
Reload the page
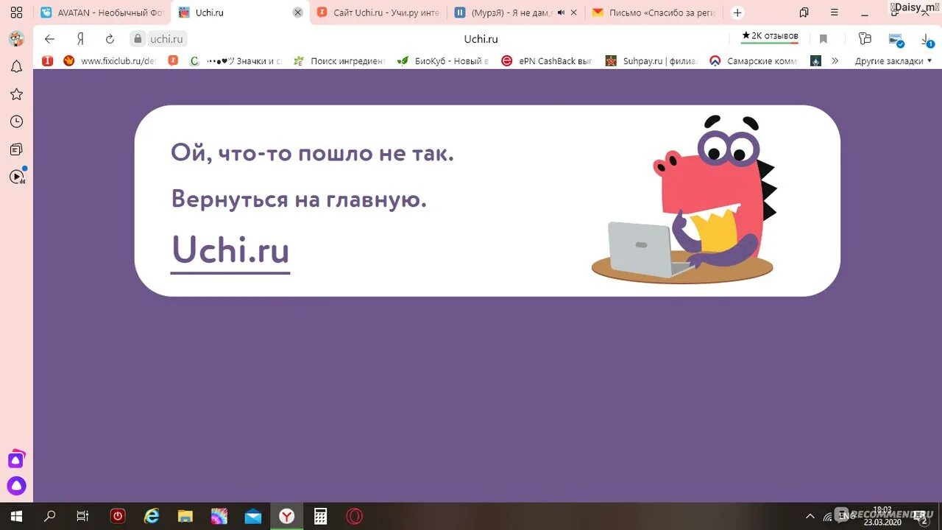[x=110, y=39]
